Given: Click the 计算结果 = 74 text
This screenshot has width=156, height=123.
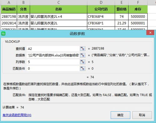Looking at the screenshot, I should tap(13, 107).
